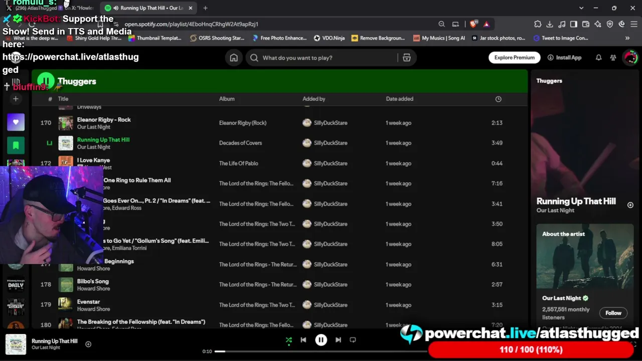Click the Brave Shields icon
The height and width of the screenshot is (361, 642).
[x=473, y=24]
